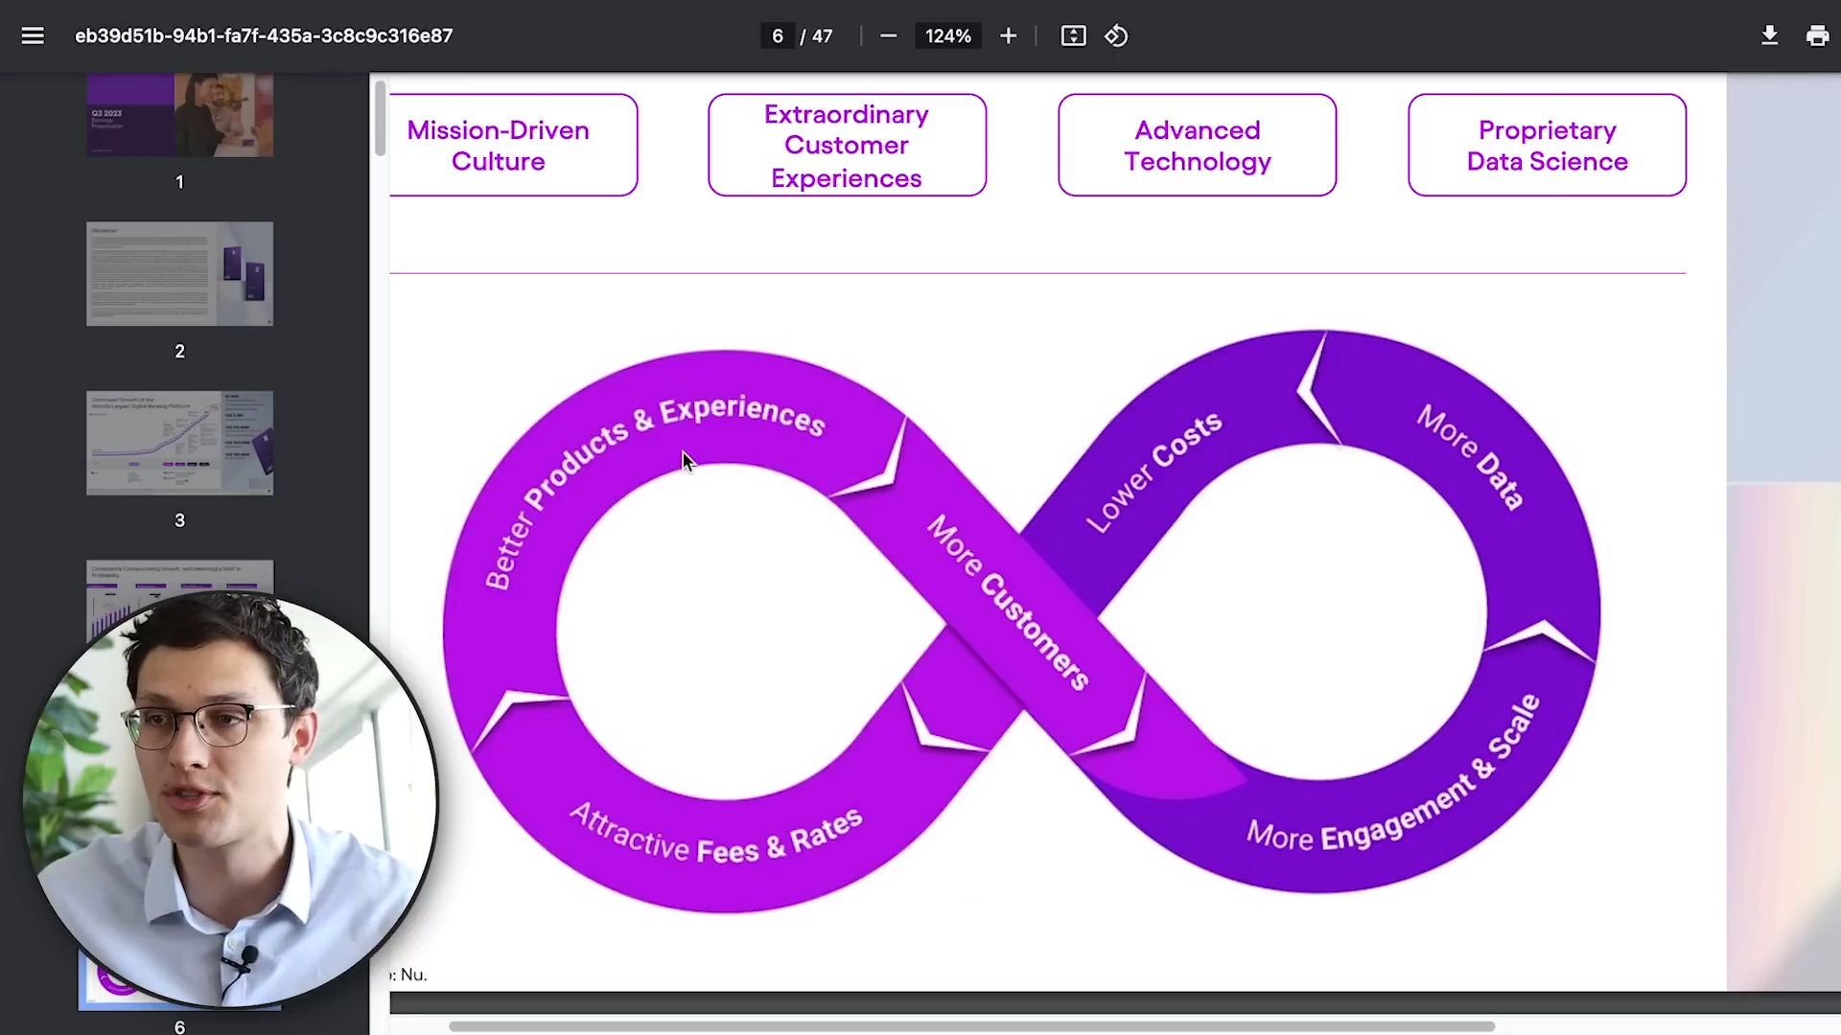This screenshot has height=1035, width=1841.
Task: Click the zoom in plus icon
Action: point(1008,35)
